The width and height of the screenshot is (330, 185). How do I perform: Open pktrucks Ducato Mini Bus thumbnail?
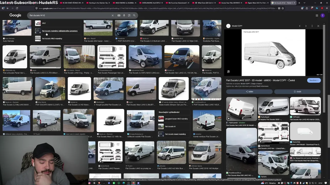click(171, 152)
